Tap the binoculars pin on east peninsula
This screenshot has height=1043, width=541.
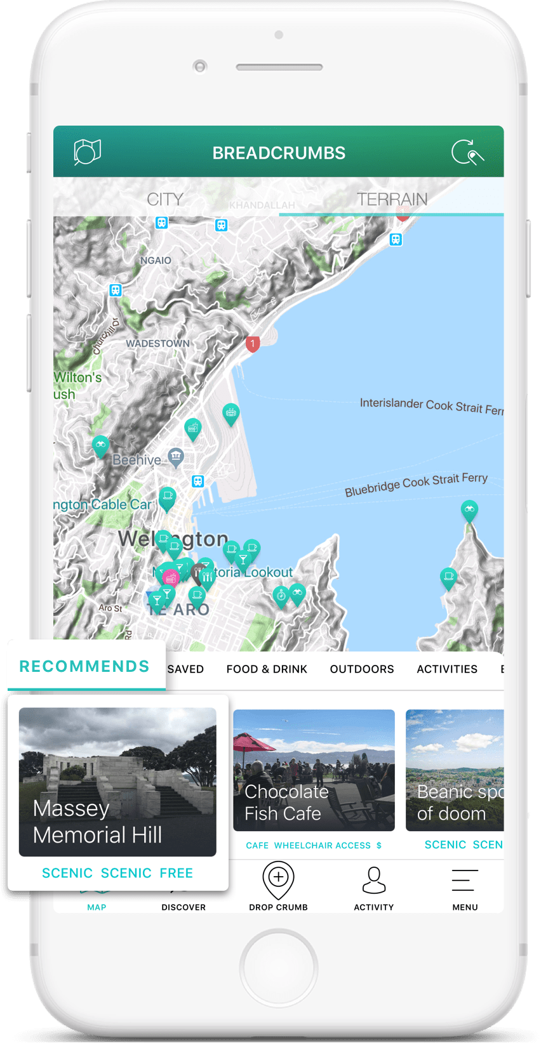pyautogui.click(x=469, y=511)
